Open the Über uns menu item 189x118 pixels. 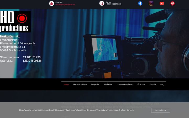(141, 84)
